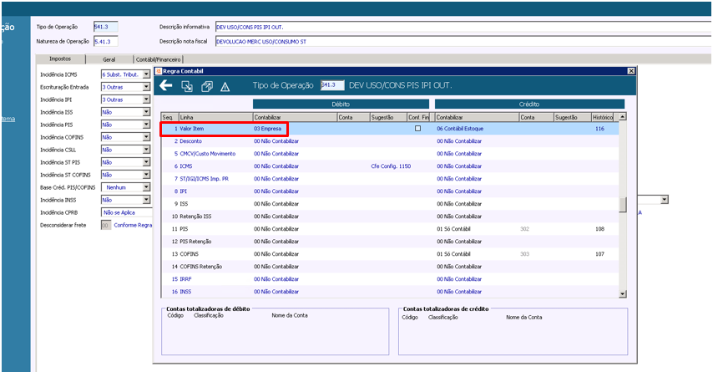Expand the Escrituração Entrada dropdown
Image resolution: width=713 pixels, height=372 pixels.
pyautogui.click(x=146, y=87)
